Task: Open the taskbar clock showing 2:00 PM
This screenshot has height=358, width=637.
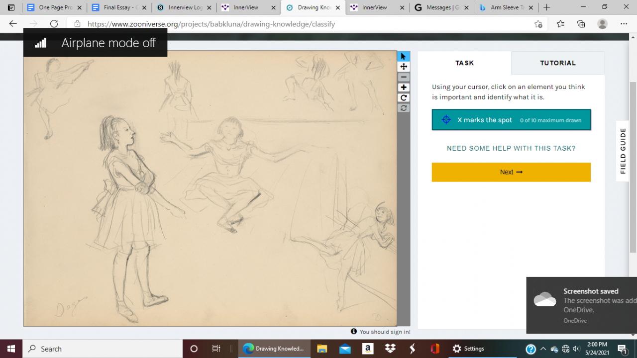Action: click(x=597, y=349)
